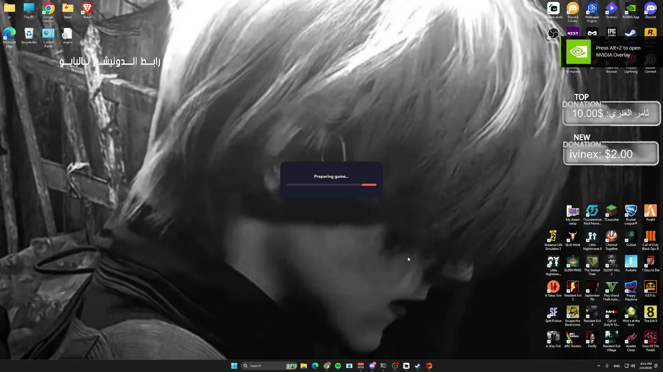This screenshot has width=663, height=372.
Task: Launch the R.E.P.O. desktop shortcut
Action: pyautogui.click(x=651, y=289)
